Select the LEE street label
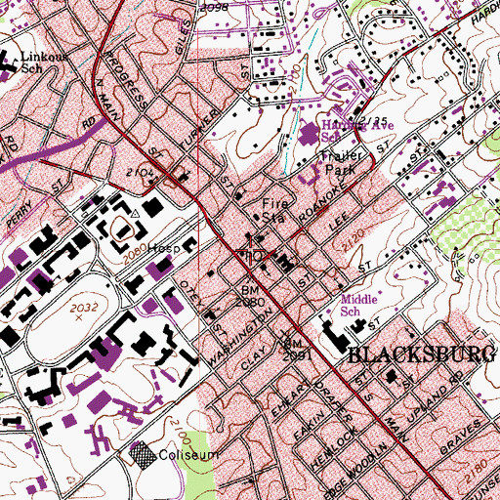Viewport: 500px width, 500px height. [x=339, y=222]
